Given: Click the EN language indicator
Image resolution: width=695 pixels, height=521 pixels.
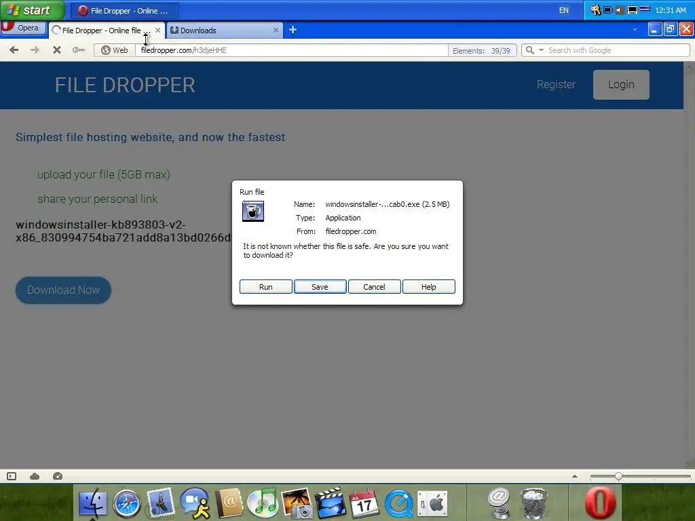Looking at the screenshot, I should point(564,10).
